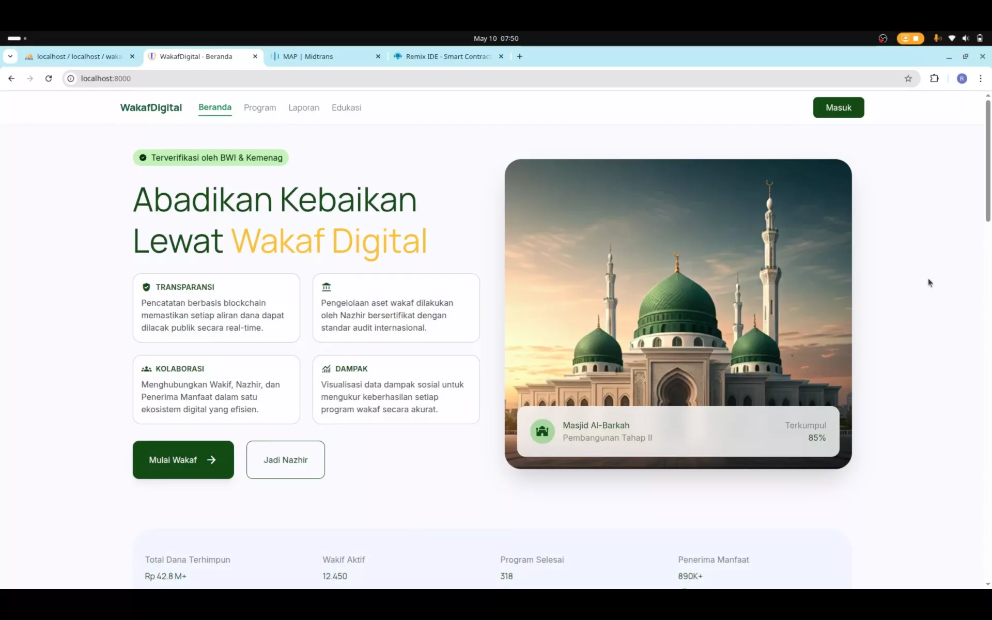Open the browser extensions puzzle icon
Viewport: 992px width, 620px height.
click(934, 79)
